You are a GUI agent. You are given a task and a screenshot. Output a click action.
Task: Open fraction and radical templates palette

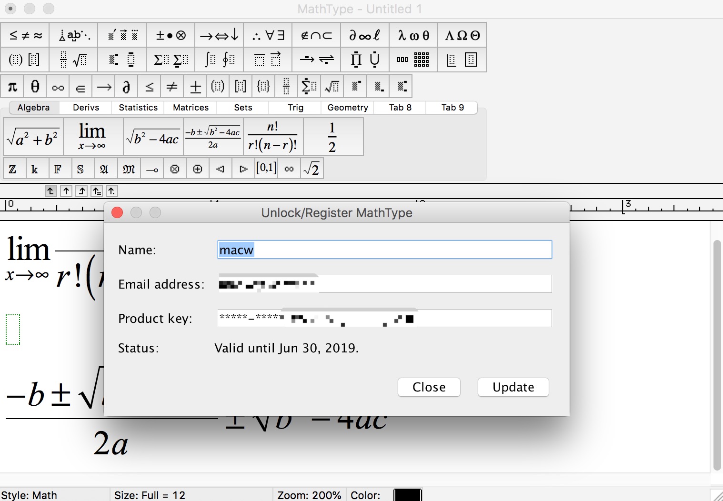74,60
